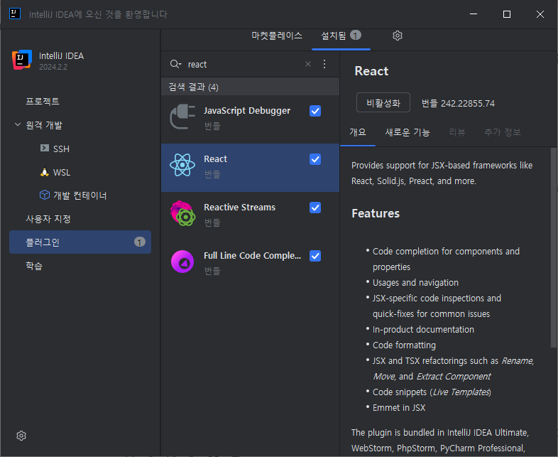Viewport: 558px width, 457px height.
Task: Click the update count badge on 설치됨 tab
Action: click(356, 36)
